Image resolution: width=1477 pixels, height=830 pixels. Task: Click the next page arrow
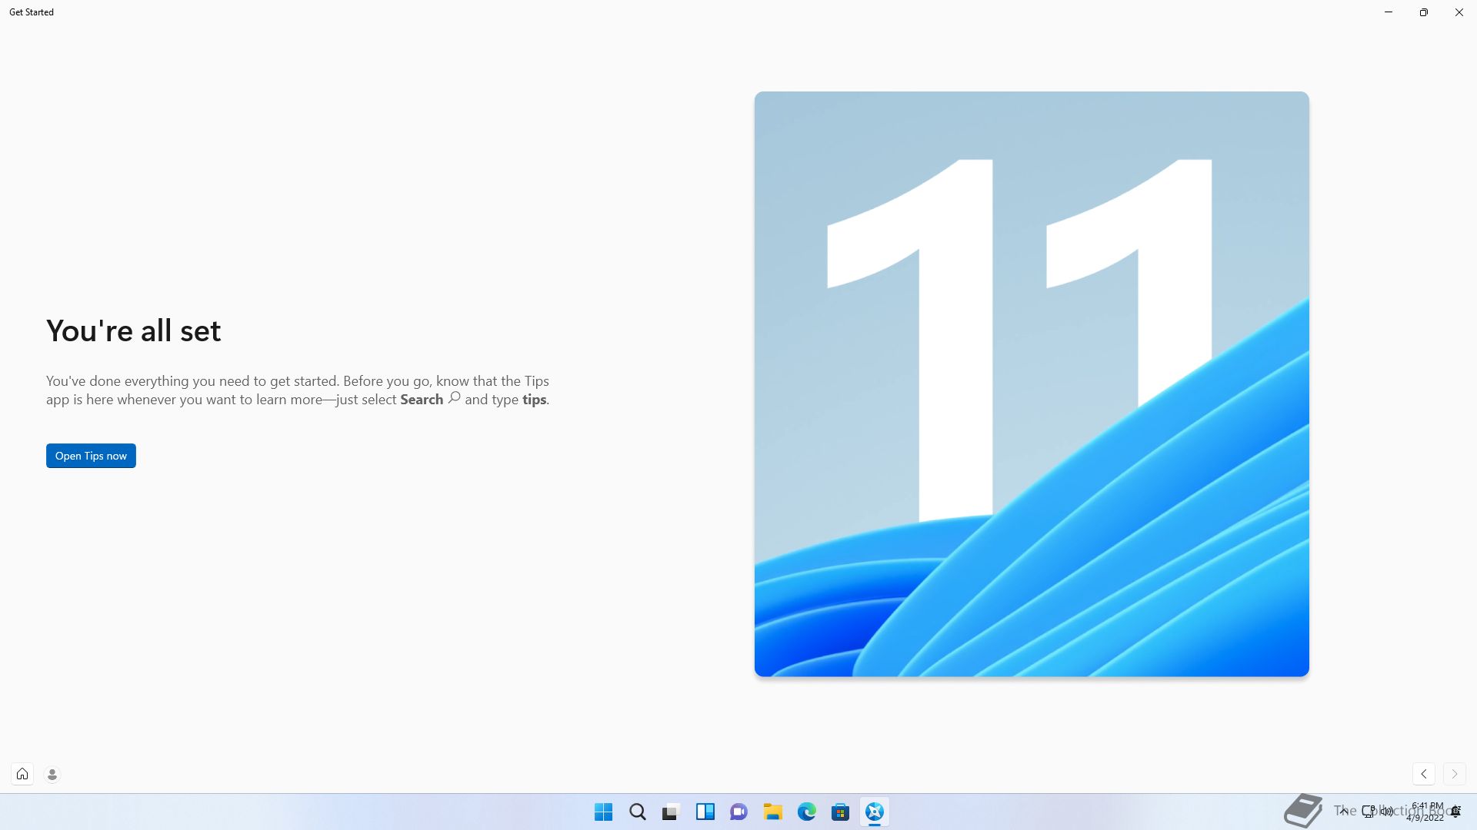tap(1454, 774)
